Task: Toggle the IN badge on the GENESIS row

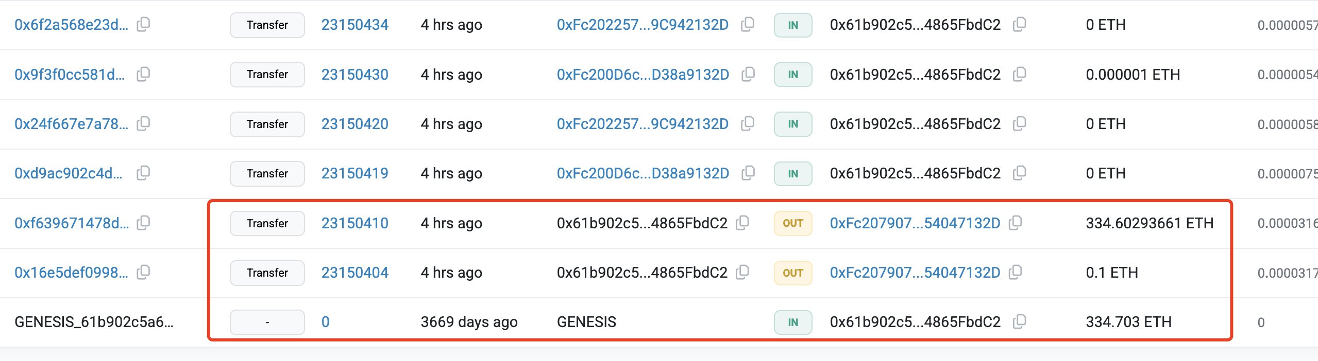Action: point(793,322)
